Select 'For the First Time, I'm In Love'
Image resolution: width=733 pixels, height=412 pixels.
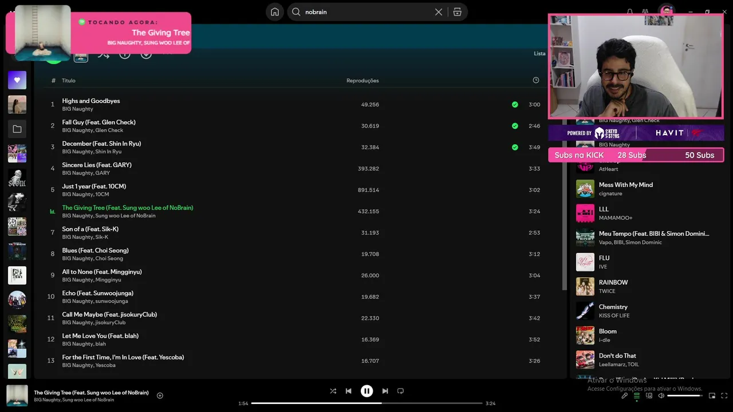(123, 357)
